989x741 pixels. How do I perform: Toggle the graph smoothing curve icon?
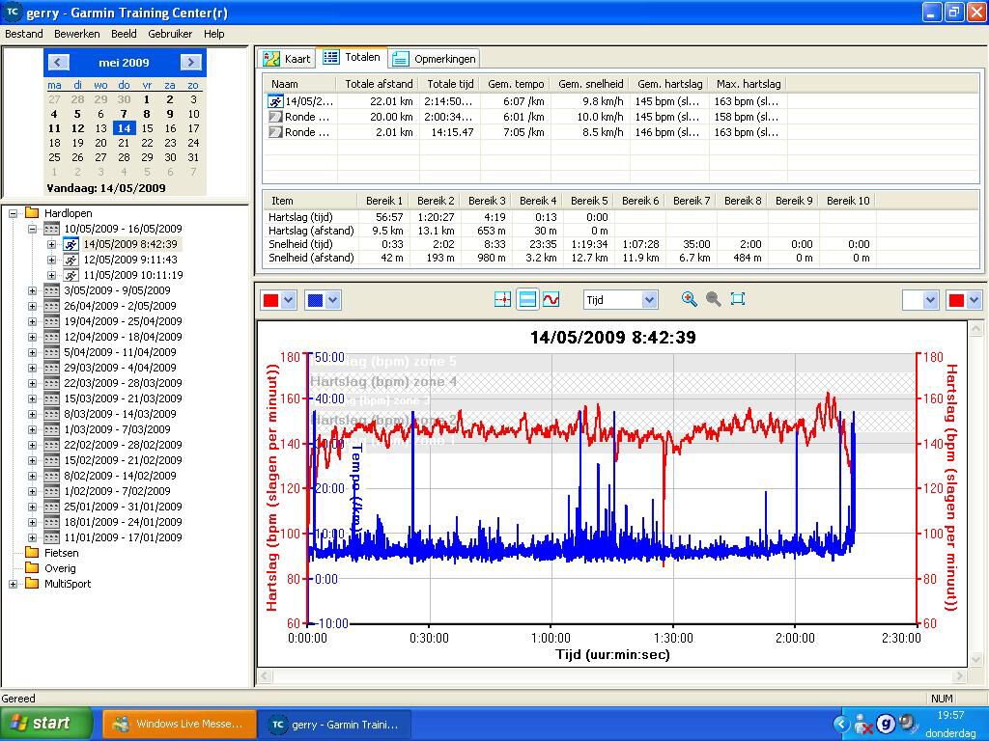point(551,299)
